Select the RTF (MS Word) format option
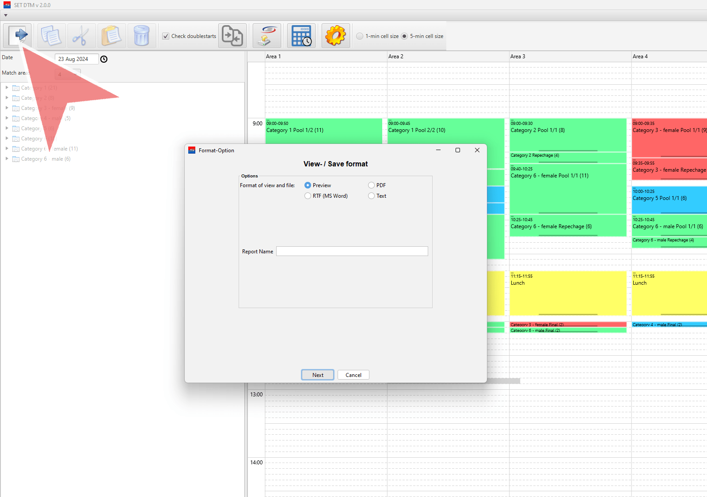707x497 pixels. (x=308, y=196)
